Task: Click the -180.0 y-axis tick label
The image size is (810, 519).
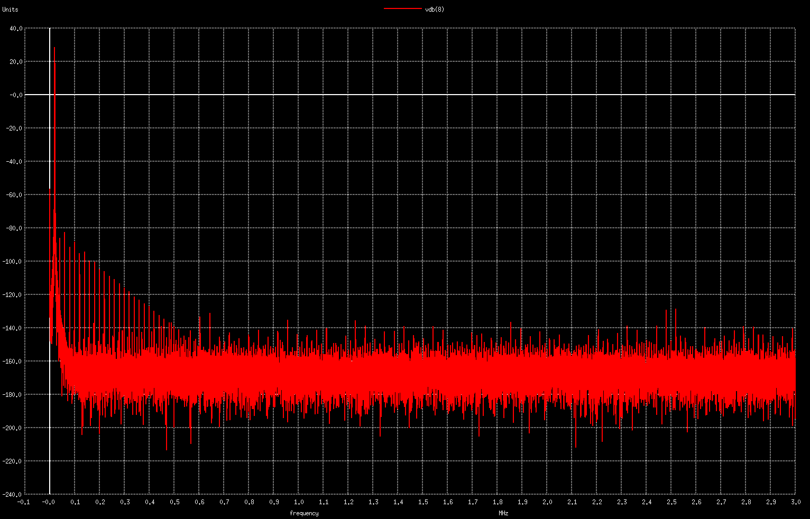Action: (x=13, y=395)
